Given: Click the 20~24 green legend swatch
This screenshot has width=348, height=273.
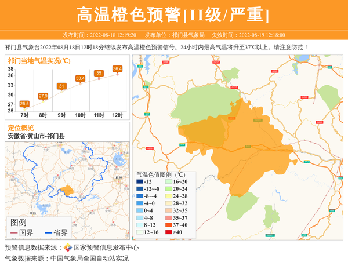Looking at the screenshot, I should point(167,189).
